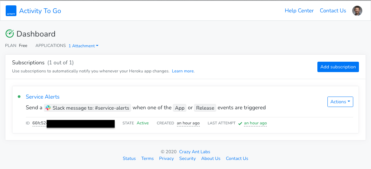The image size is (371, 169).
Task: Click the Slack logo icon
Action: point(48,108)
